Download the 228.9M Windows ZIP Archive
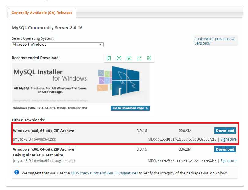The height and width of the screenshot is (190, 248). (x=225, y=131)
